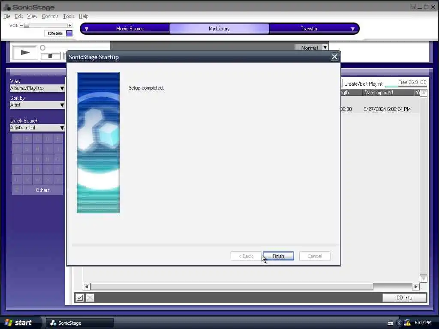Image resolution: width=439 pixels, height=329 pixels.
Task: Click the uncheck-all crossed icon
Action: coord(90,298)
